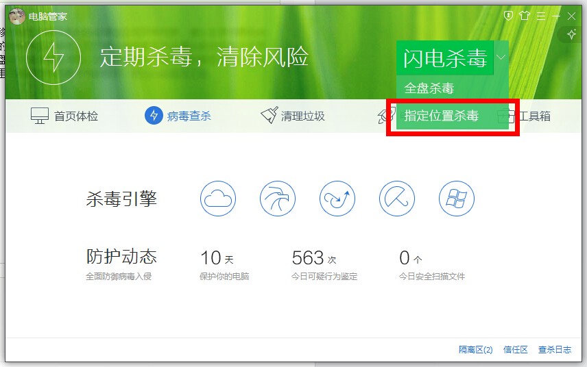Open the shield icon in the title bar

click(x=508, y=16)
